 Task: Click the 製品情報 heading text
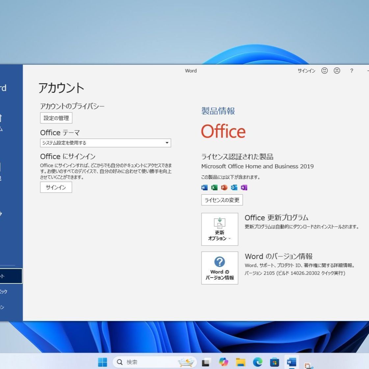click(x=218, y=111)
